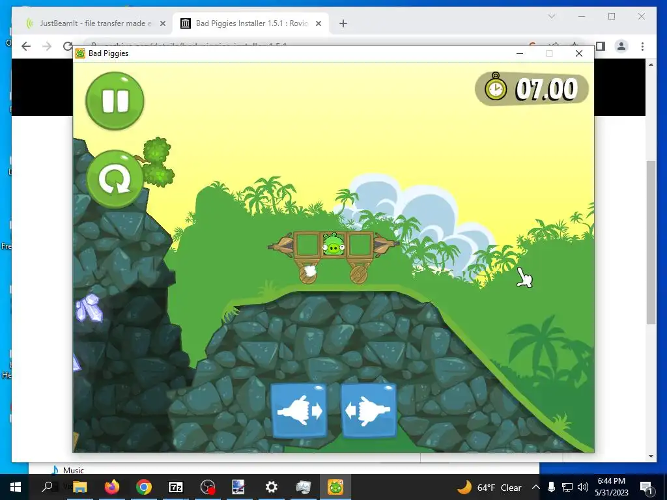Click the microphone tray icon
Screen dimensions: 667x500
[551, 487]
